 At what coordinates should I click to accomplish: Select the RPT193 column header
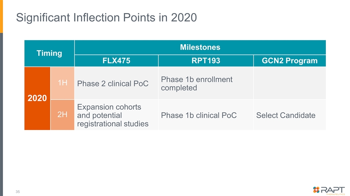206,61
